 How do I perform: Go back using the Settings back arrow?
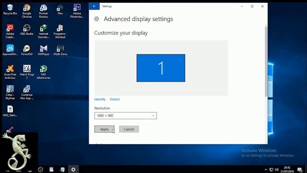coord(94,6)
